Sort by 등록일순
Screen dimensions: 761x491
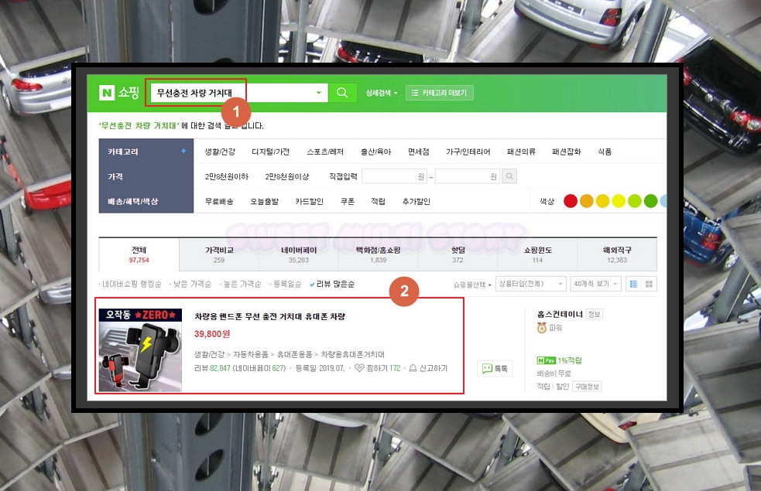286,284
